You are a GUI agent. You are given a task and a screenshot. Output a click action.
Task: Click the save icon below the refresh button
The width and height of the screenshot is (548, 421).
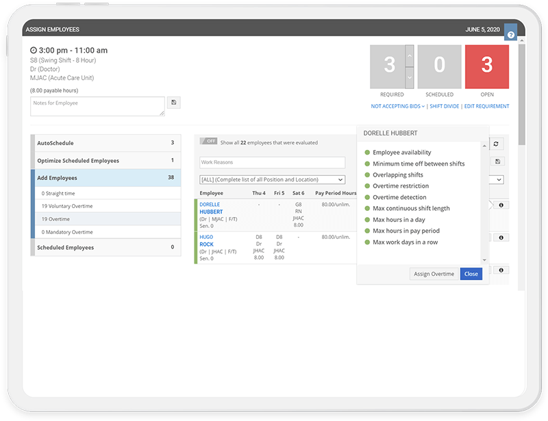coord(498,162)
